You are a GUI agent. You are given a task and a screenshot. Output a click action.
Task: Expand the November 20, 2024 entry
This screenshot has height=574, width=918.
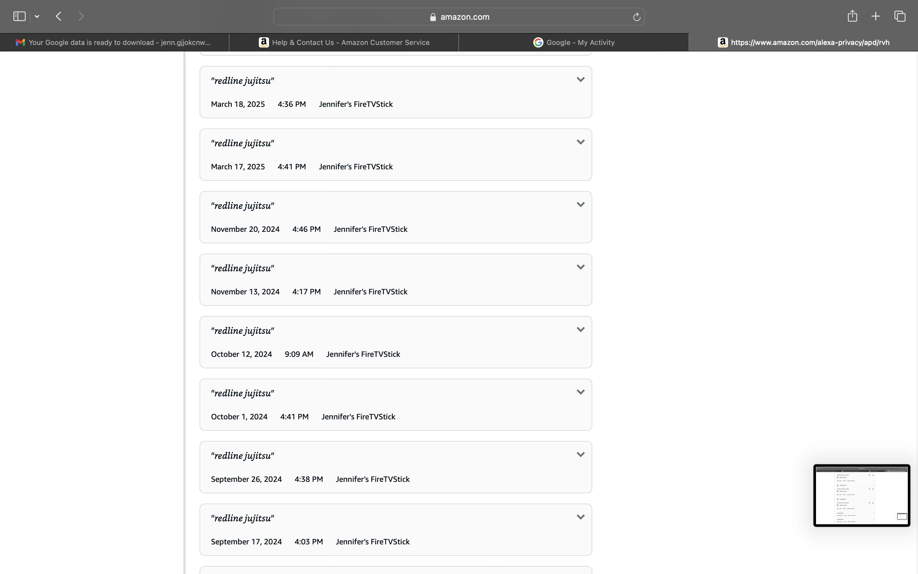coord(580,205)
